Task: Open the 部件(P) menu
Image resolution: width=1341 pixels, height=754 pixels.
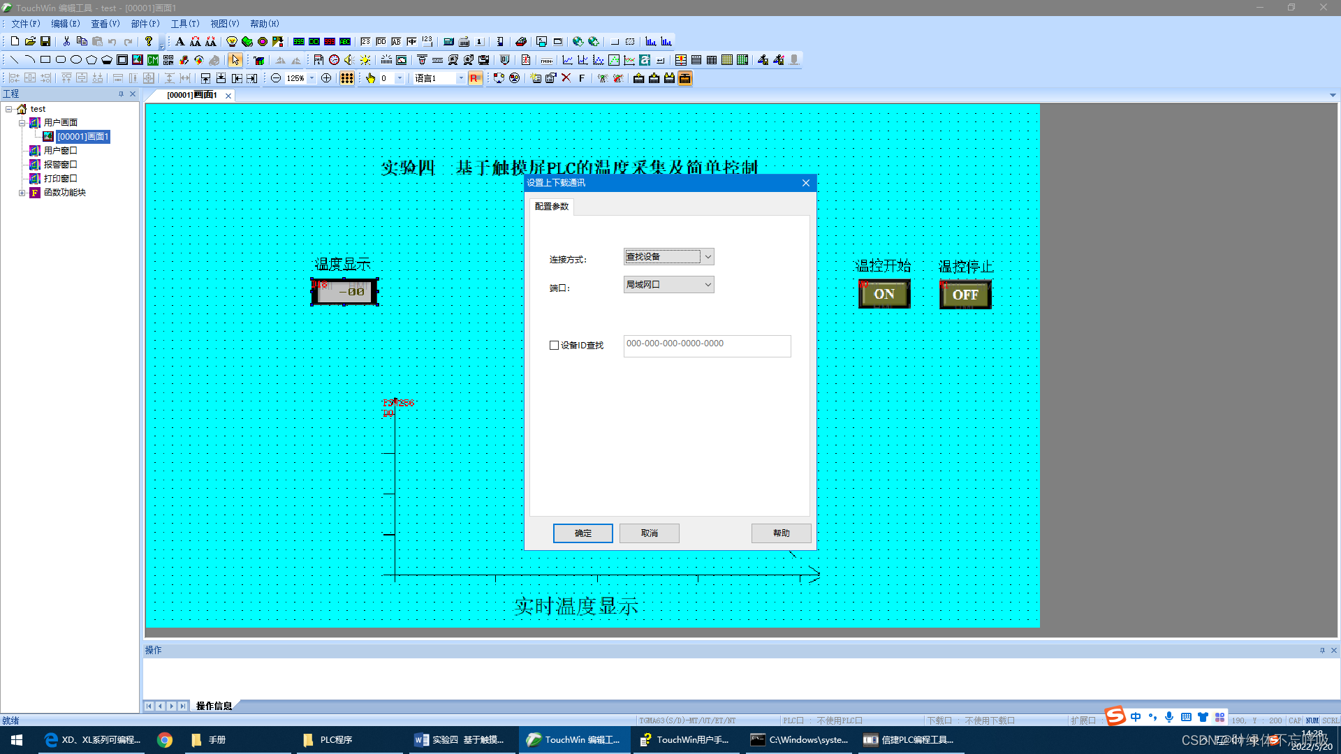Action: pyautogui.click(x=145, y=24)
